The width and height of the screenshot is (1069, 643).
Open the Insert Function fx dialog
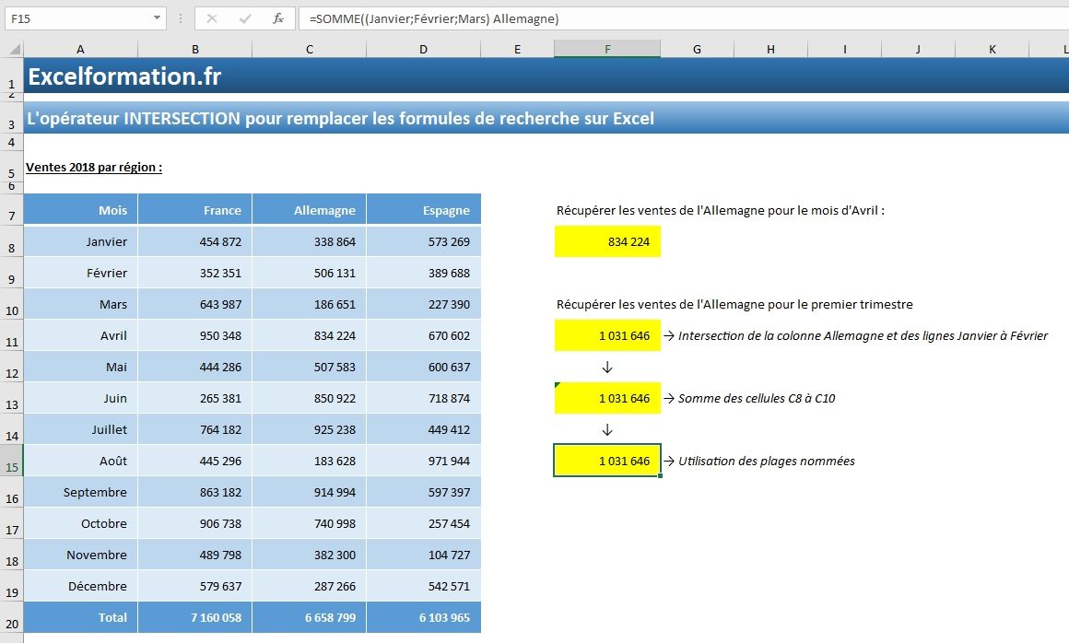point(278,18)
